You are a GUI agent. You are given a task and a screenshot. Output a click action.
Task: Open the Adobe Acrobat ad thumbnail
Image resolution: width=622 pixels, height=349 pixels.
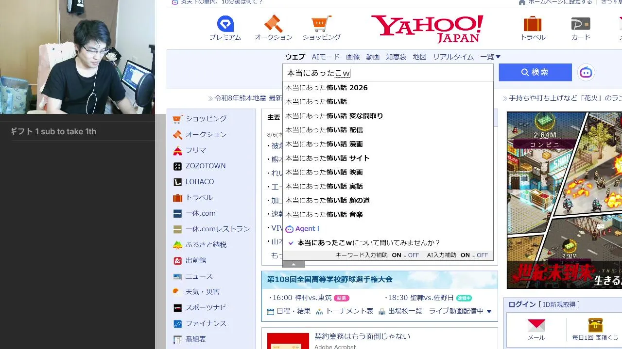pos(288,341)
